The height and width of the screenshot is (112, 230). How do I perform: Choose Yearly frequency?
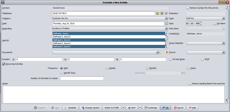188,68
